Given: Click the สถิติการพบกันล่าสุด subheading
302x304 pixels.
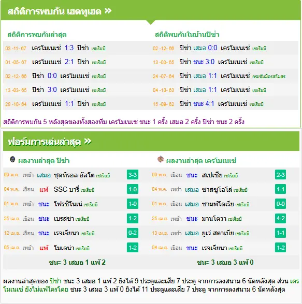Looking at the screenshot, I should [x=37, y=35].
